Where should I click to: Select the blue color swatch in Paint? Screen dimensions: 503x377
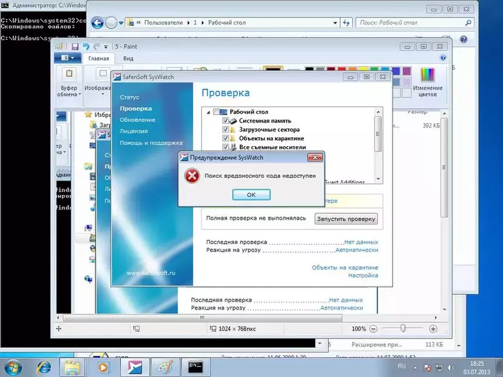click(396, 71)
